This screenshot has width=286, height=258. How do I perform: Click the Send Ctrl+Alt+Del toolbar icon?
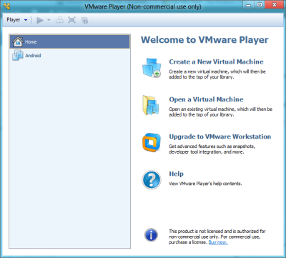click(x=59, y=20)
